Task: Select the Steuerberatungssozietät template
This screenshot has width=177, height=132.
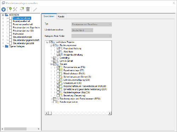Action: click(23, 43)
